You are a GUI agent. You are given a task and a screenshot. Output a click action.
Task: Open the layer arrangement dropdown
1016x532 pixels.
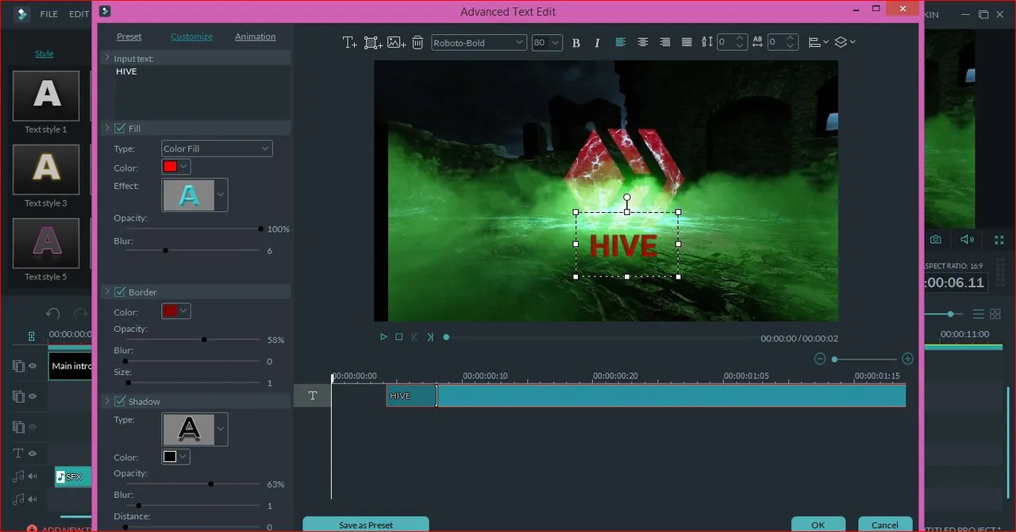845,43
